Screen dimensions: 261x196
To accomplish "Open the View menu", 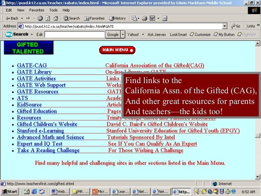I will (x=20, y=10).
